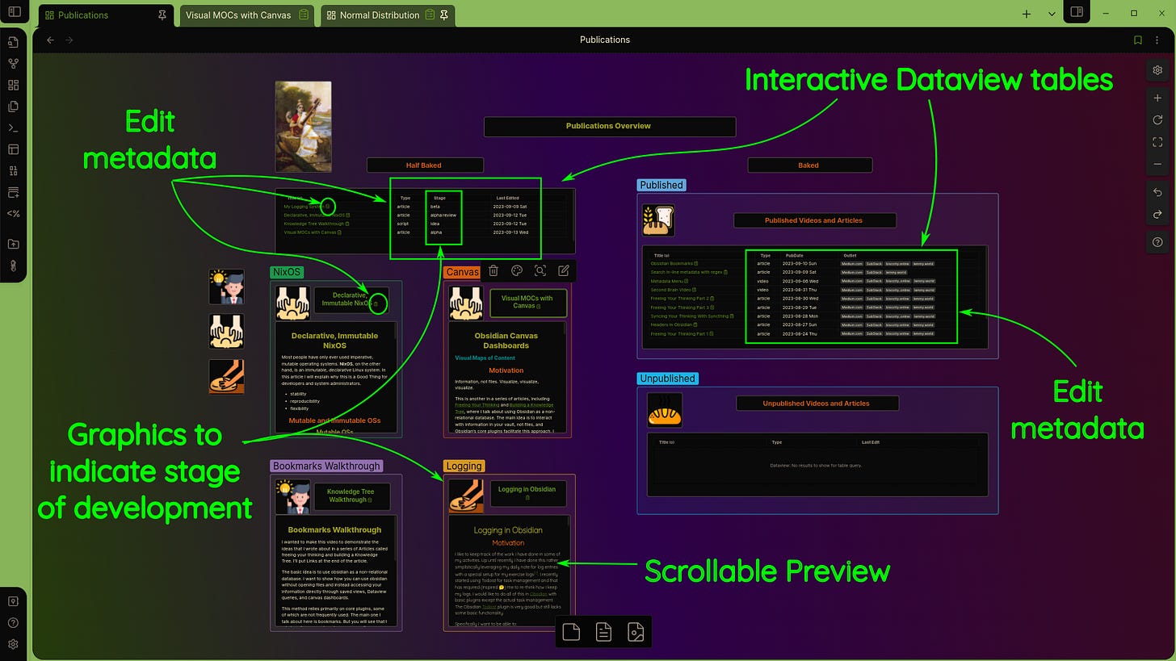Bookmark this canvas from the header

(1137, 40)
